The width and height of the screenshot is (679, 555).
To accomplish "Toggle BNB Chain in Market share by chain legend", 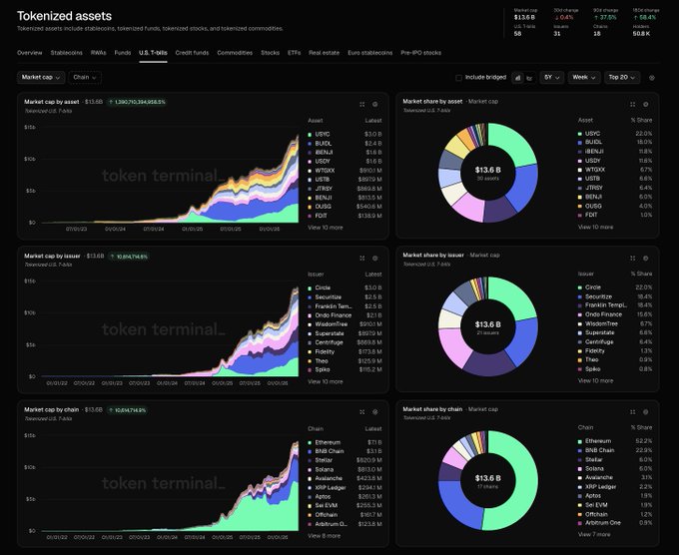I will (x=615, y=450).
